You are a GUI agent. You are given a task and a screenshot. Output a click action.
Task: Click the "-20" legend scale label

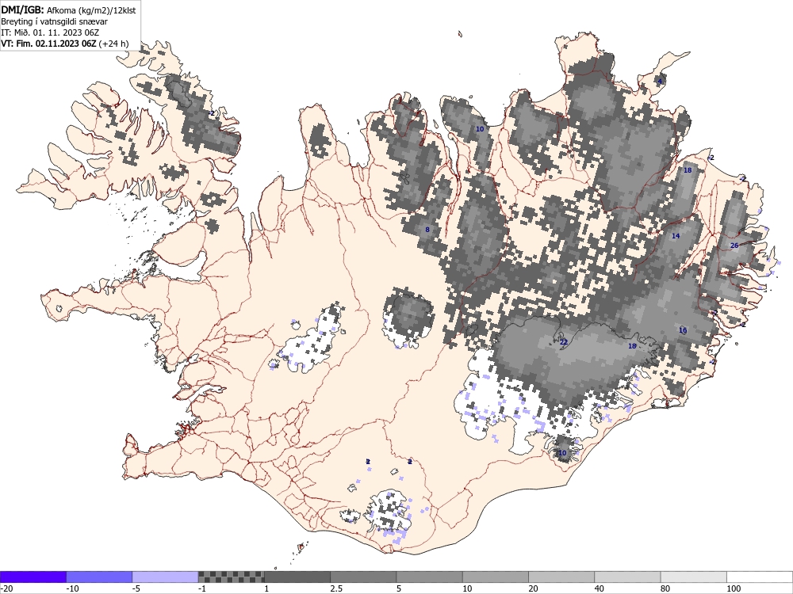pos(6,589)
